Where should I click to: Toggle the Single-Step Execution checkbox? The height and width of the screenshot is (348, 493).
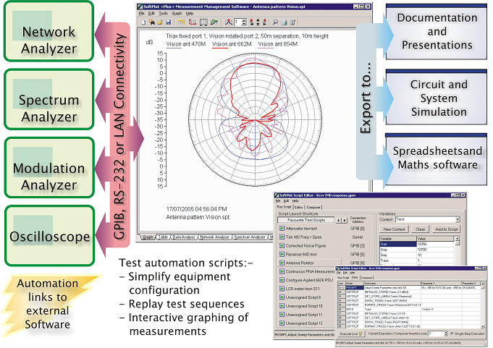click(452, 334)
